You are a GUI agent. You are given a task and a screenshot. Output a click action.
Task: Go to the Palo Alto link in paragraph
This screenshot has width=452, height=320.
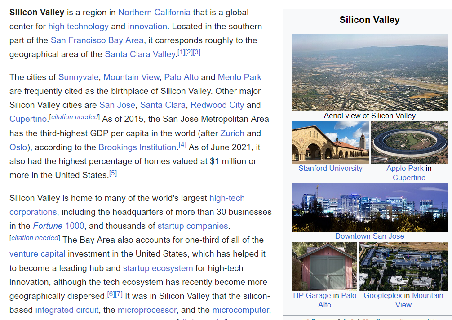click(x=181, y=77)
